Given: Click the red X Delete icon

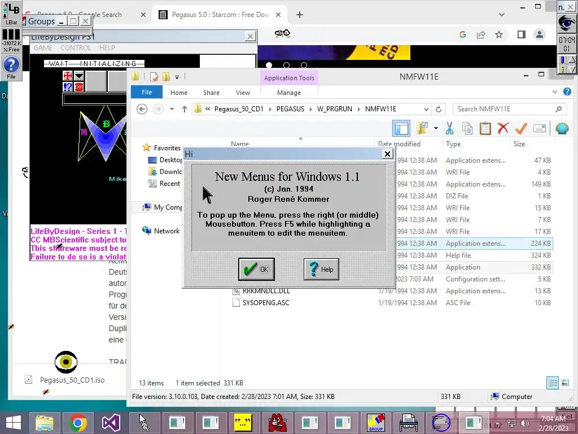Looking at the screenshot, I should point(503,128).
